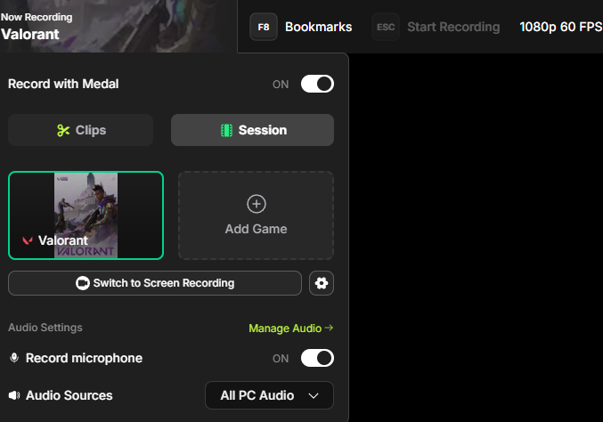This screenshot has height=422, width=603.
Task: Open the All PC Audio dropdown
Action: pyautogui.click(x=269, y=395)
